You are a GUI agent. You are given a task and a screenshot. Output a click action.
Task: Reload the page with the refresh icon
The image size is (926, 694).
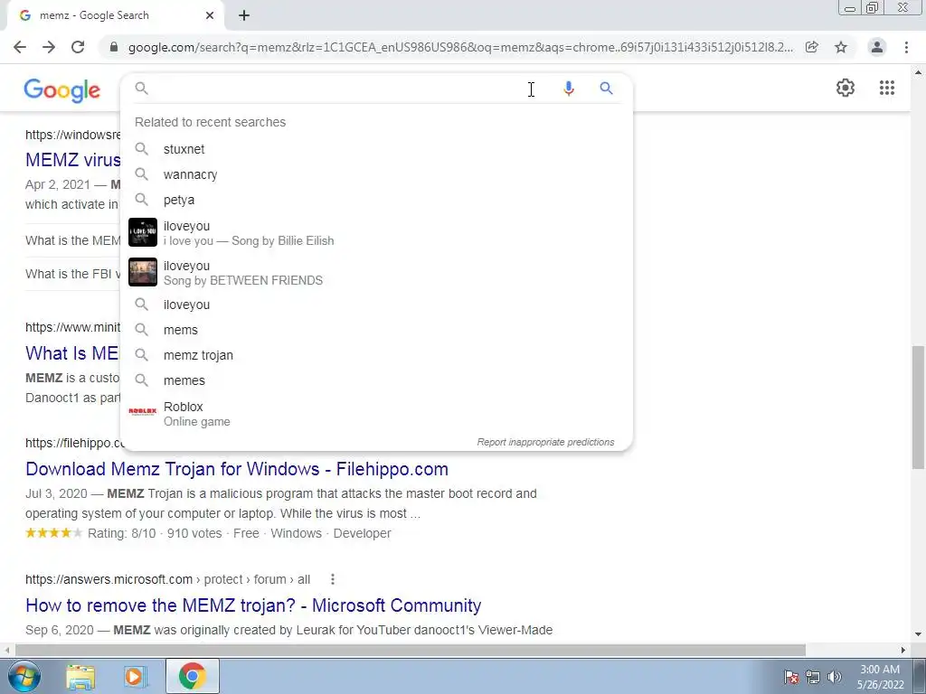point(78,47)
